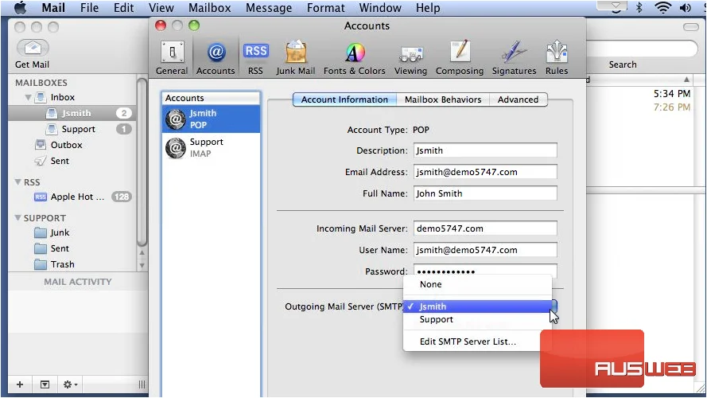Viewport: 707px width, 398px height.
Task: Open the Window menu
Action: tap(380, 8)
